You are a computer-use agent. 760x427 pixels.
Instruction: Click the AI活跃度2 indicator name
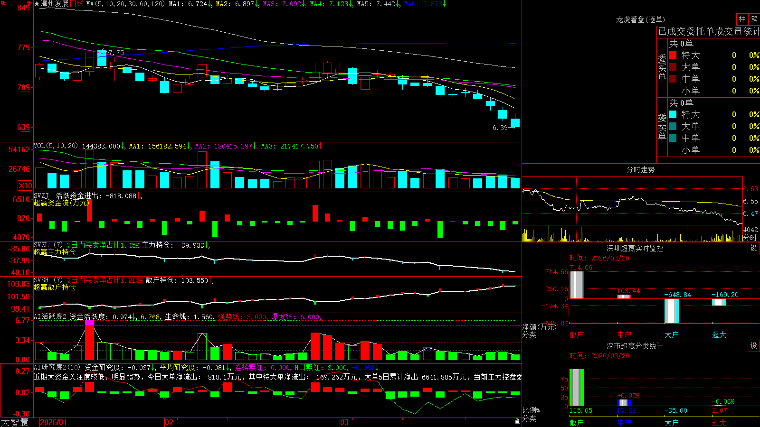coord(50,316)
